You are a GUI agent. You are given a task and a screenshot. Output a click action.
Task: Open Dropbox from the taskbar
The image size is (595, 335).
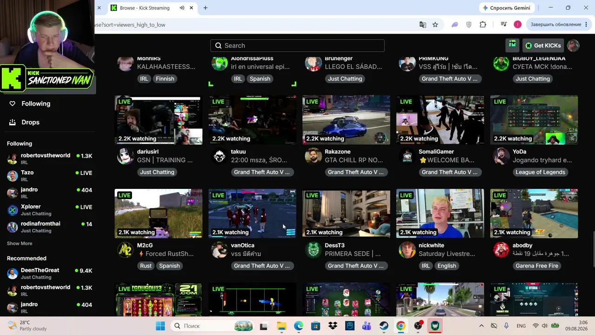point(333,326)
